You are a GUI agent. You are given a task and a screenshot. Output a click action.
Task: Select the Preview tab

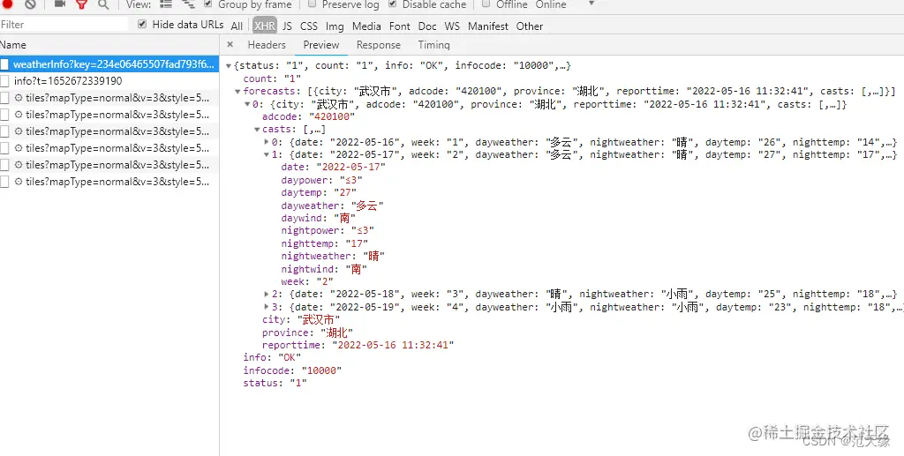tap(321, 44)
